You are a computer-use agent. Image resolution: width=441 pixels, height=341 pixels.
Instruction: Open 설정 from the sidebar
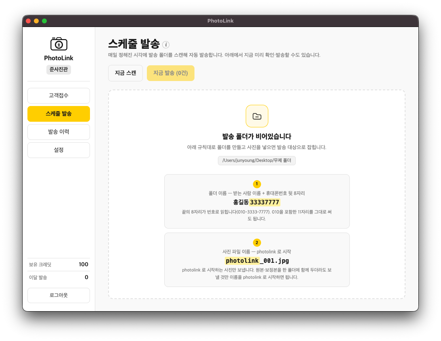(59, 150)
